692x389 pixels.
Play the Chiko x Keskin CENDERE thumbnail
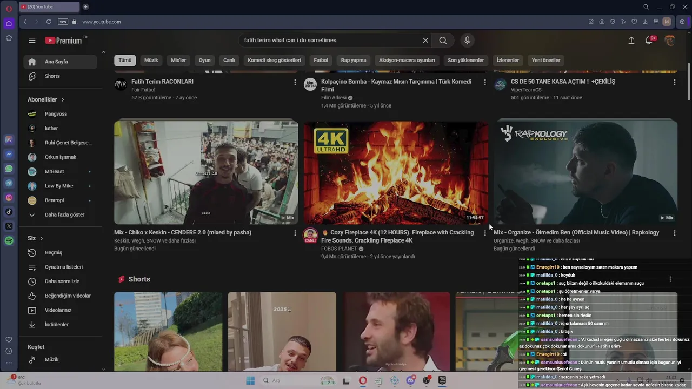pyautogui.click(x=206, y=172)
